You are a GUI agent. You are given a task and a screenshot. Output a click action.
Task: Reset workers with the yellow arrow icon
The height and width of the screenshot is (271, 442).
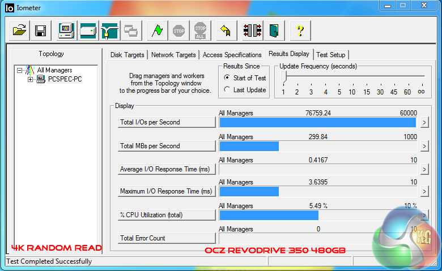(226, 30)
